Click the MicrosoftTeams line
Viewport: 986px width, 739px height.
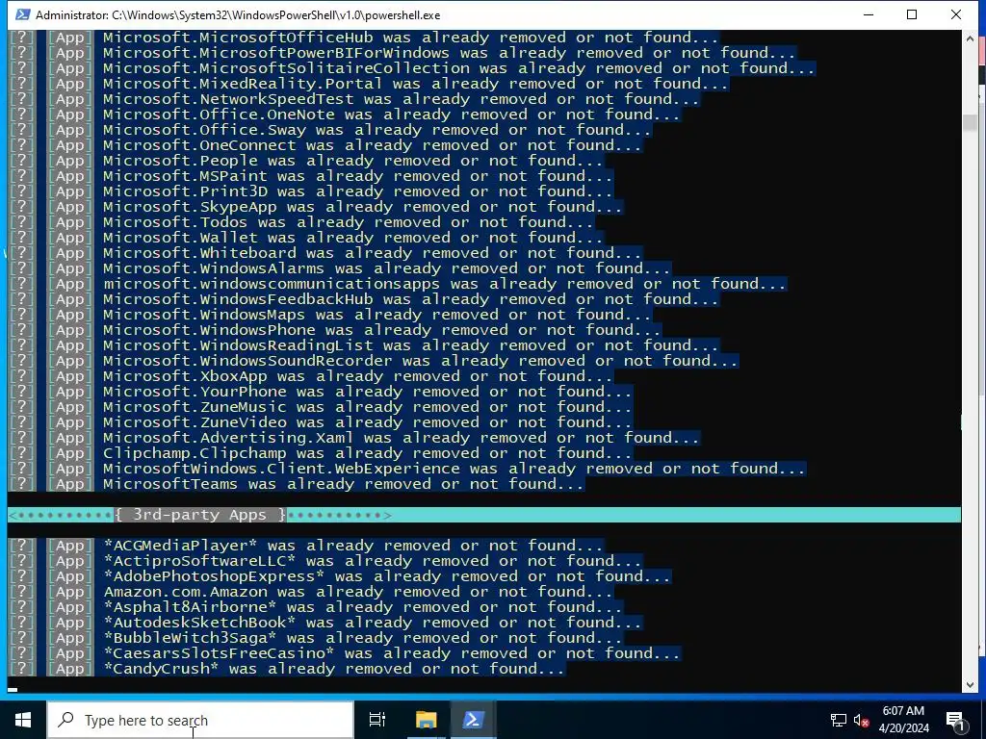click(297, 484)
